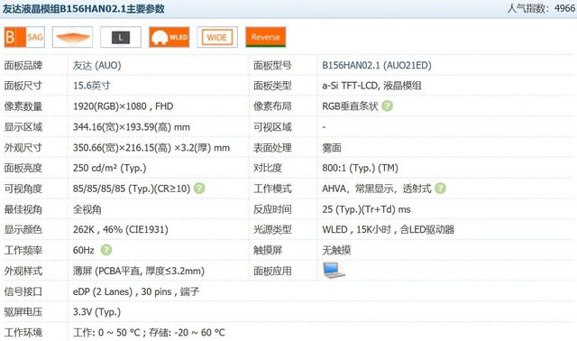Screen dimensions: 577x341
Task: Click the 驱屏电压 label
Action: 23,312
